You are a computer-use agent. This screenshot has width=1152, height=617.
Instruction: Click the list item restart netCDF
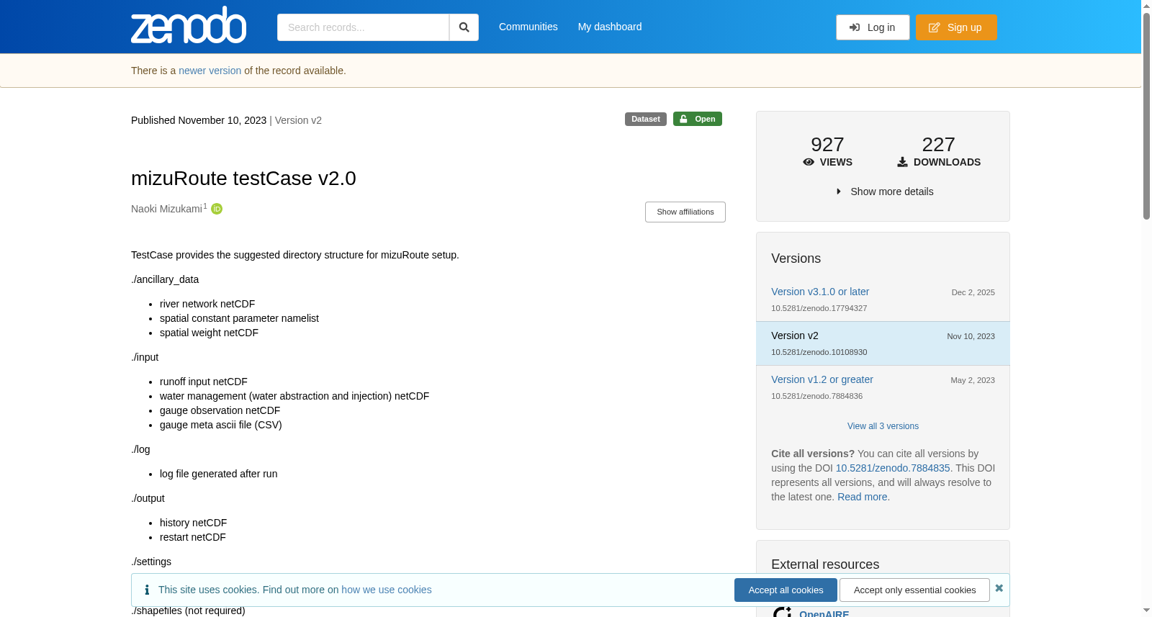point(193,537)
